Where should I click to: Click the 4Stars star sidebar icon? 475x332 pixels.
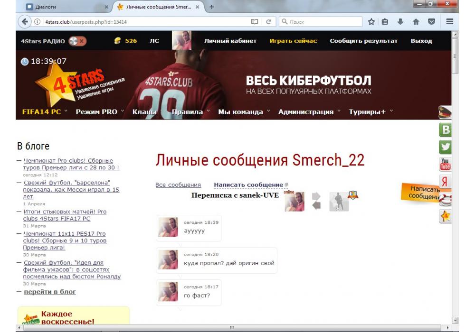point(445,216)
